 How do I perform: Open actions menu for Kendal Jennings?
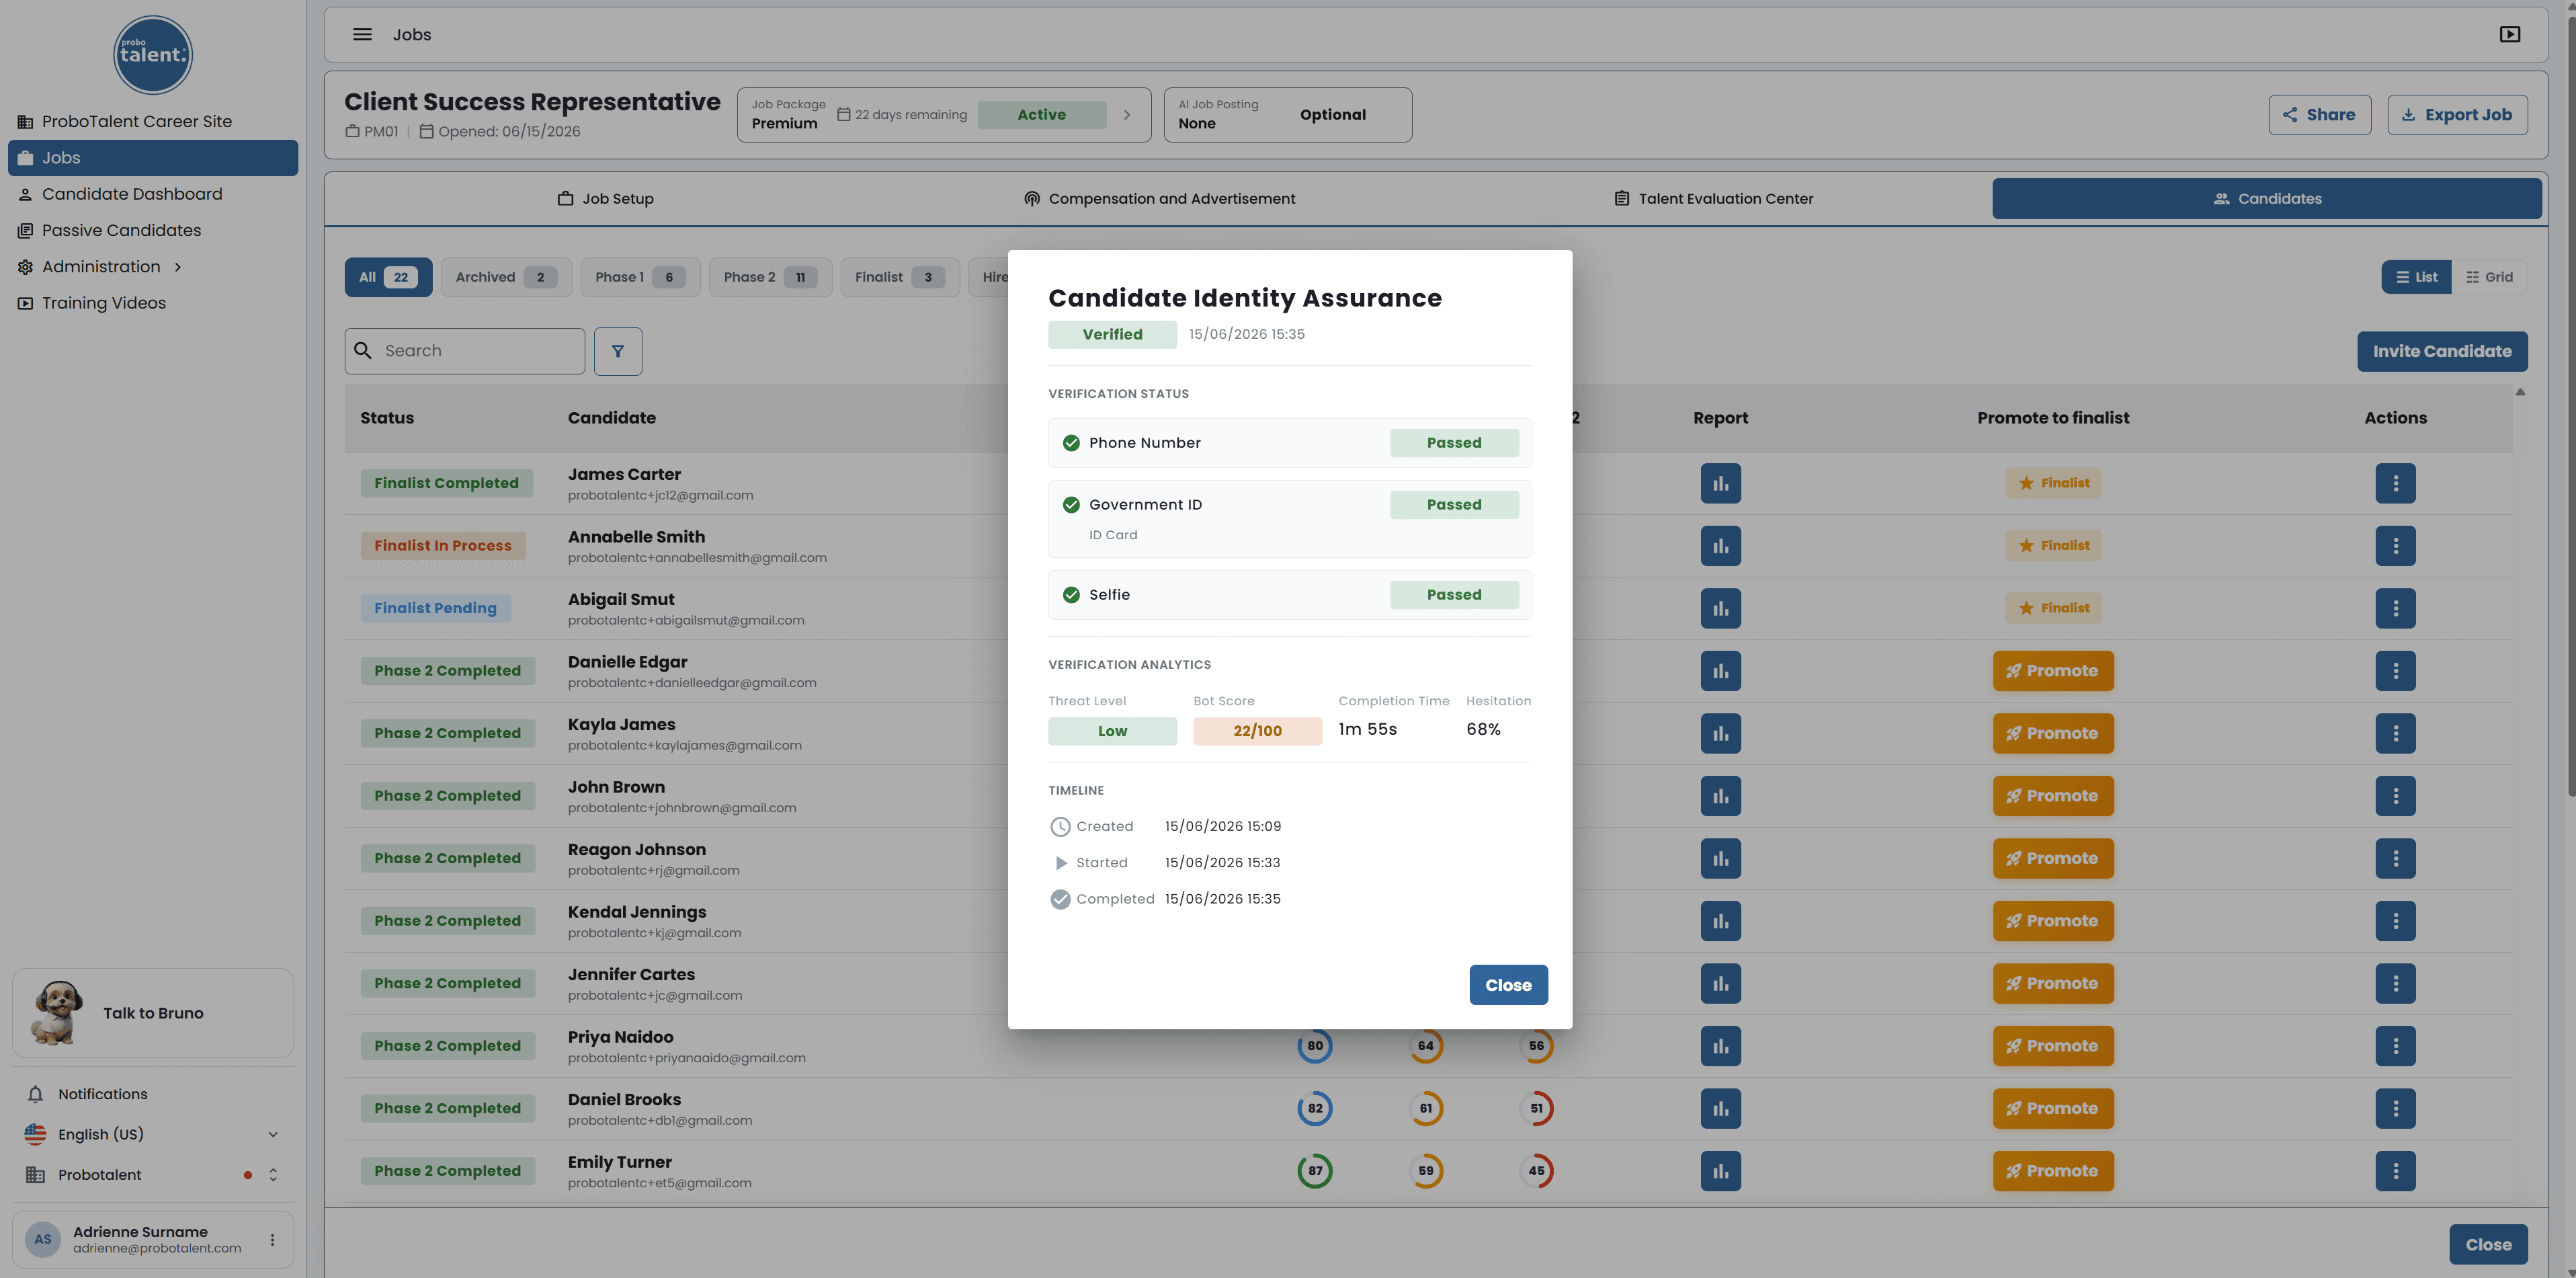pos(2395,921)
